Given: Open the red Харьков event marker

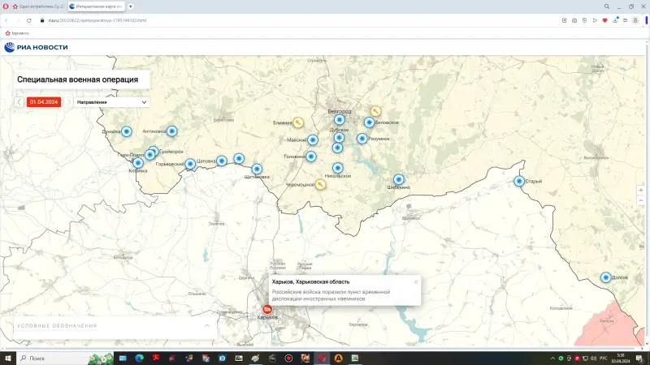Looking at the screenshot, I should click(x=267, y=308).
